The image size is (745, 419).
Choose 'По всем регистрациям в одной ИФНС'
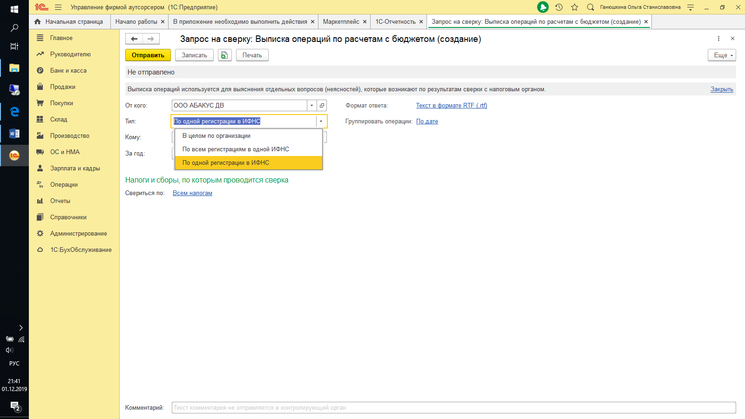coord(236,149)
